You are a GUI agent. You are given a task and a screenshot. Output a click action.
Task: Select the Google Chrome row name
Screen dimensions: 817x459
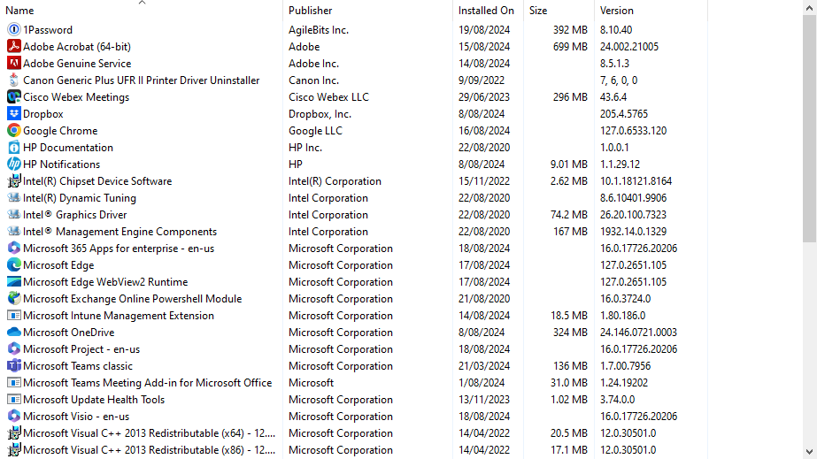(x=60, y=131)
